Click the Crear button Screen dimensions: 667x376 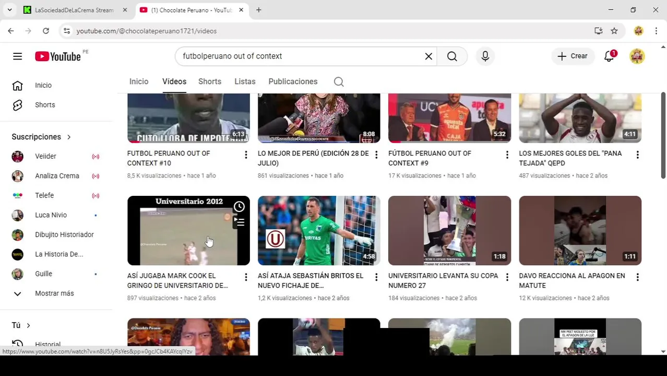coord(573,56)
